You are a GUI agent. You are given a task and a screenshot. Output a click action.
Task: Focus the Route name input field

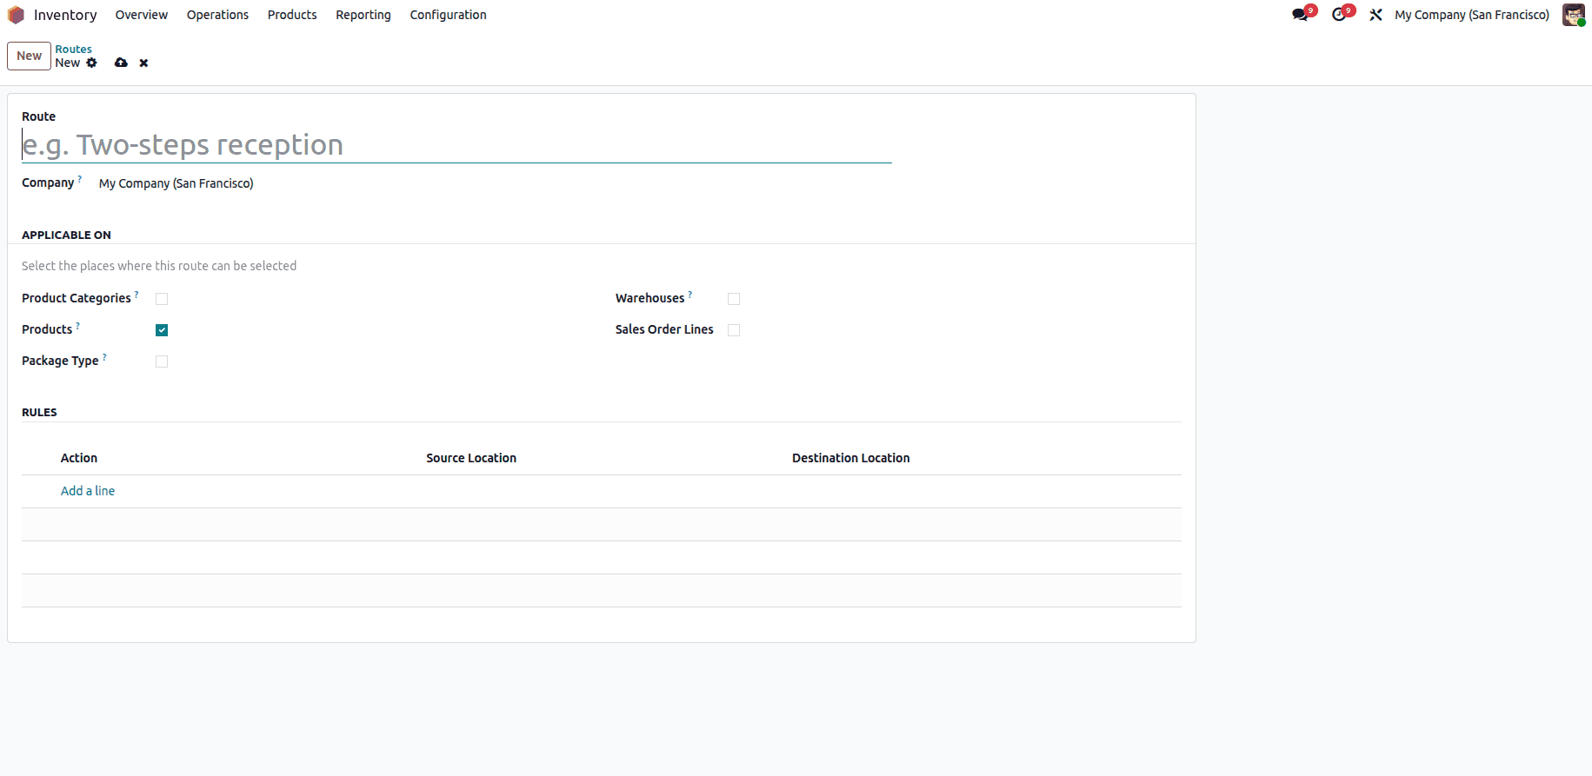456,144
